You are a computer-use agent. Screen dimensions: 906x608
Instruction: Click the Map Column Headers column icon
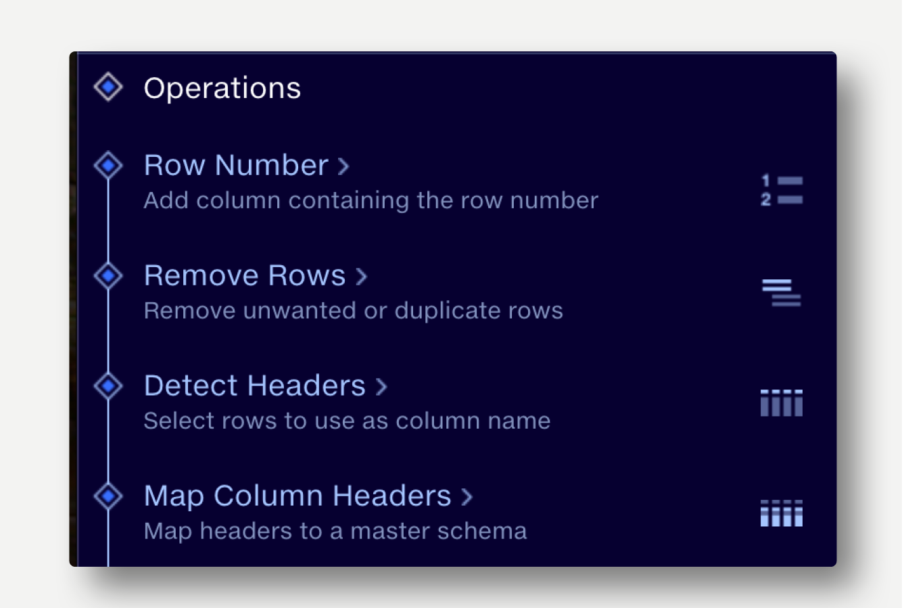[781, 513]
